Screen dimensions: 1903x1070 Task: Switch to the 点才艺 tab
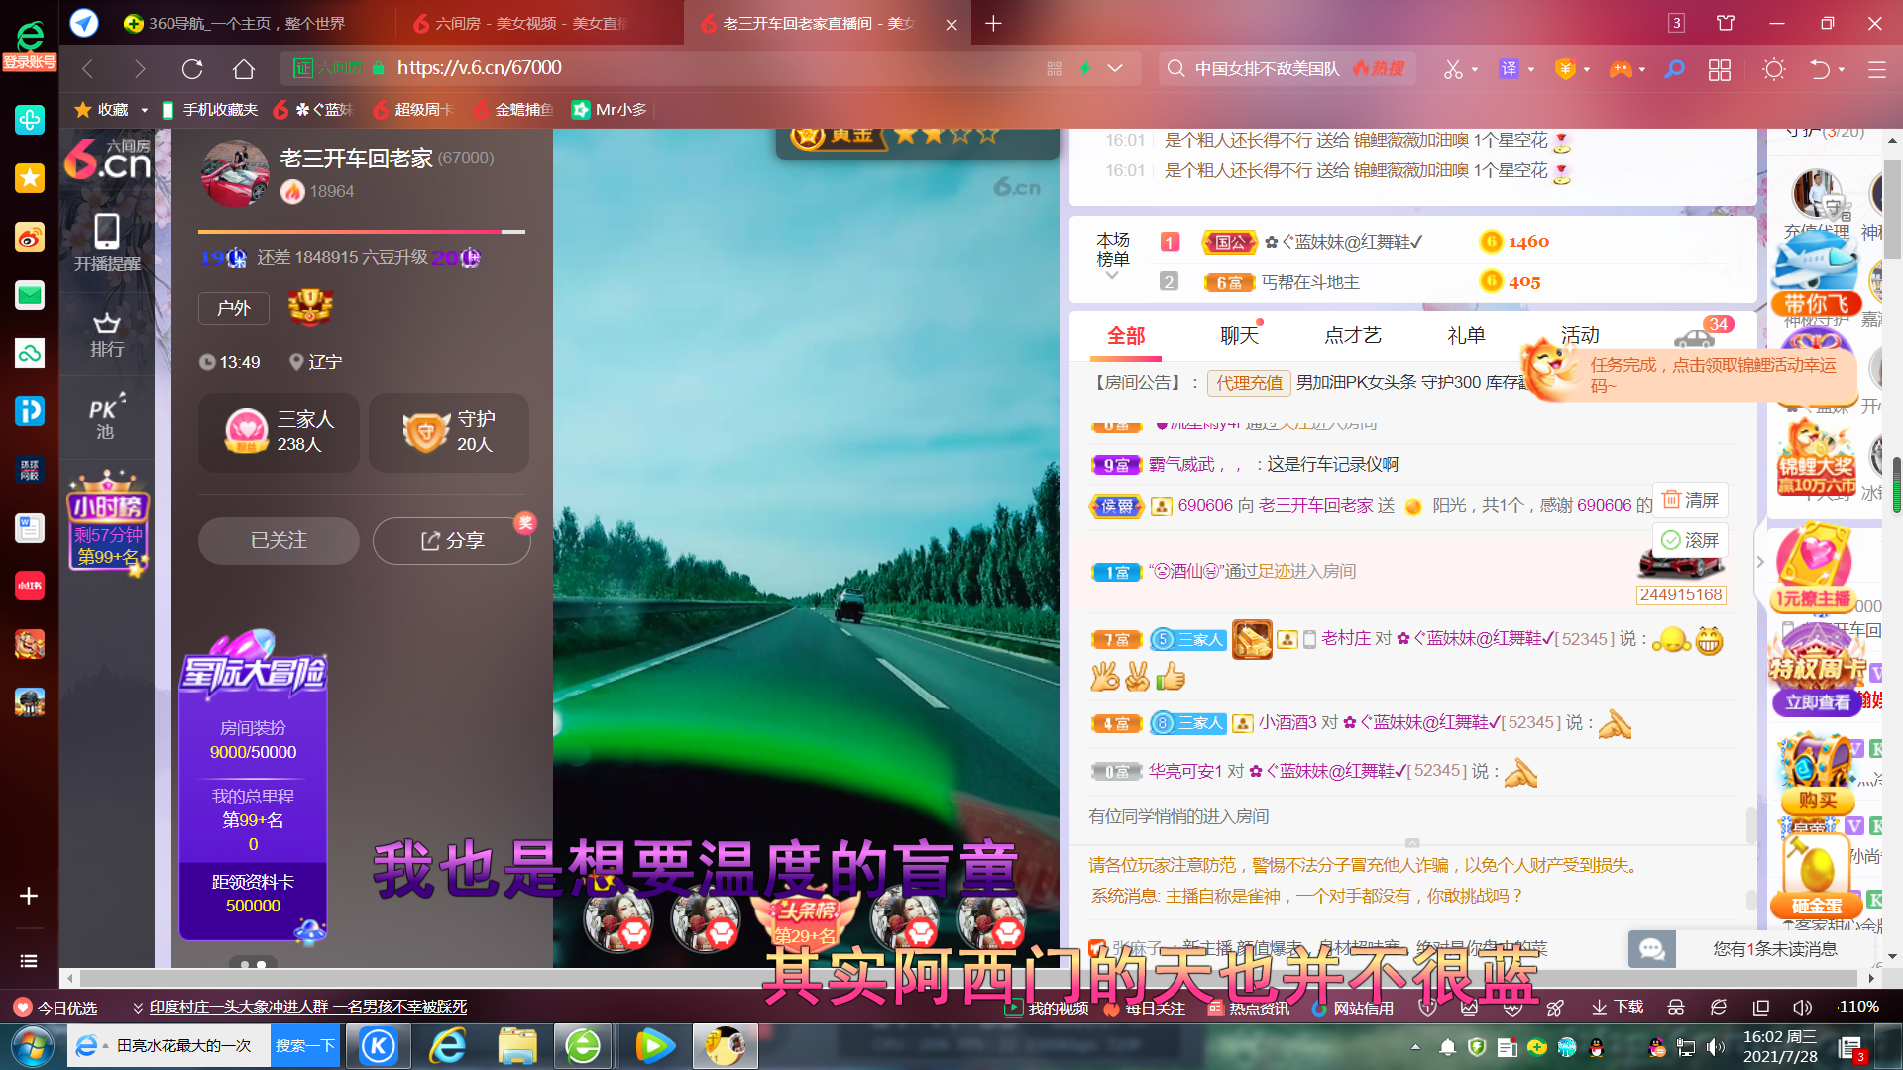(1353, 336)
